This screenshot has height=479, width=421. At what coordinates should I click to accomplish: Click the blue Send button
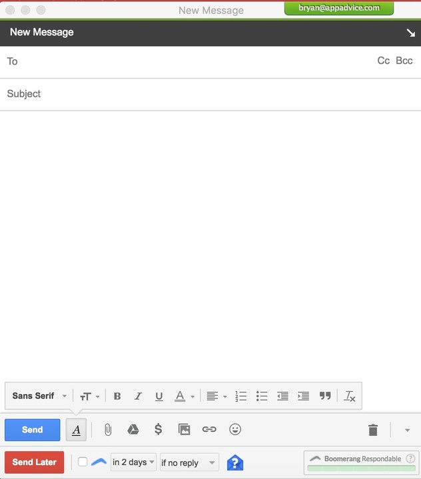pos(32,430)
